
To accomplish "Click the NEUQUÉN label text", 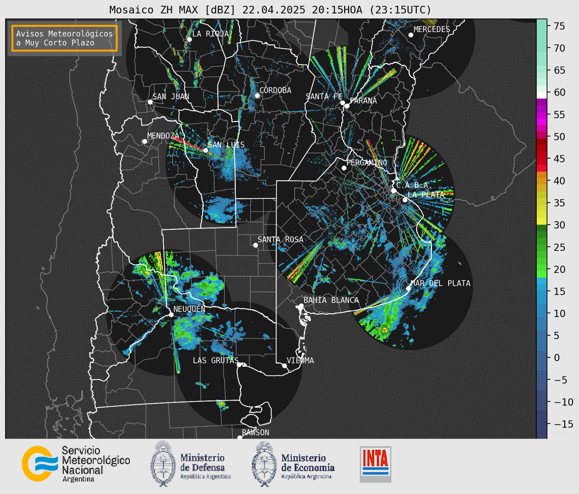I will (x=189, y=309).
